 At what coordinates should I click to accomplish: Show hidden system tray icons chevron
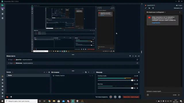point(156,101)
